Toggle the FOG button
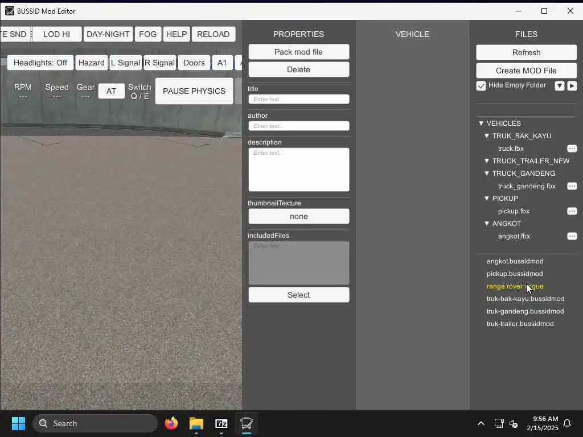 click(147, 34)
